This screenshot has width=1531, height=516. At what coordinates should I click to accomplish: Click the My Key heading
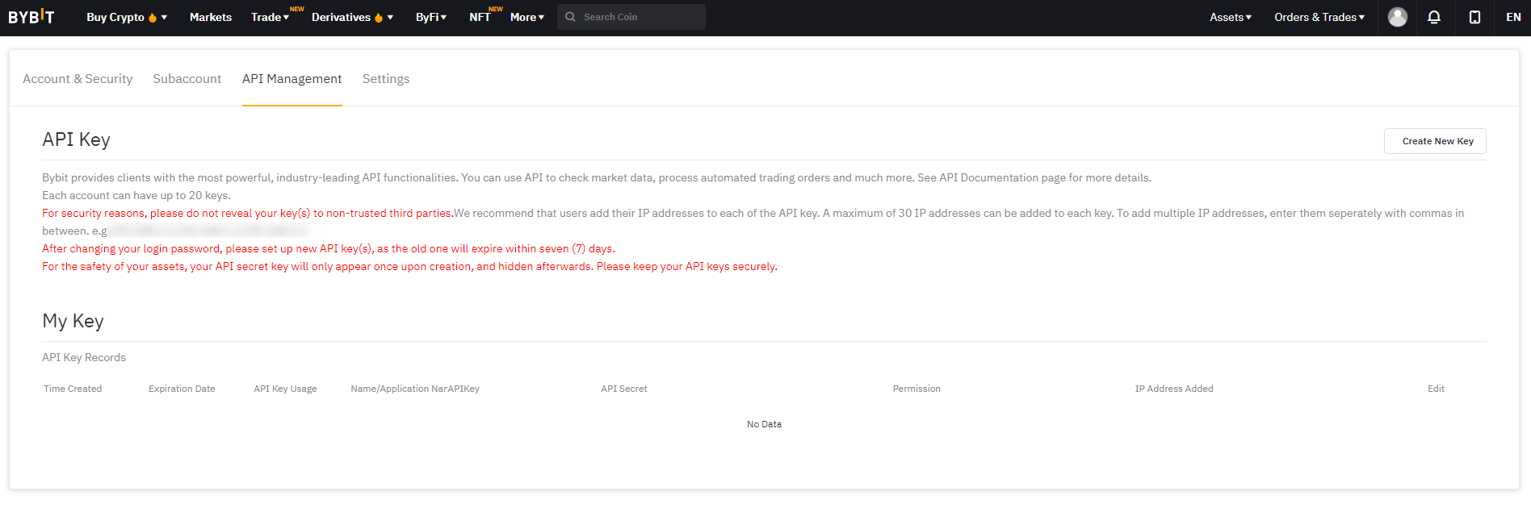(x=73, y=321)
